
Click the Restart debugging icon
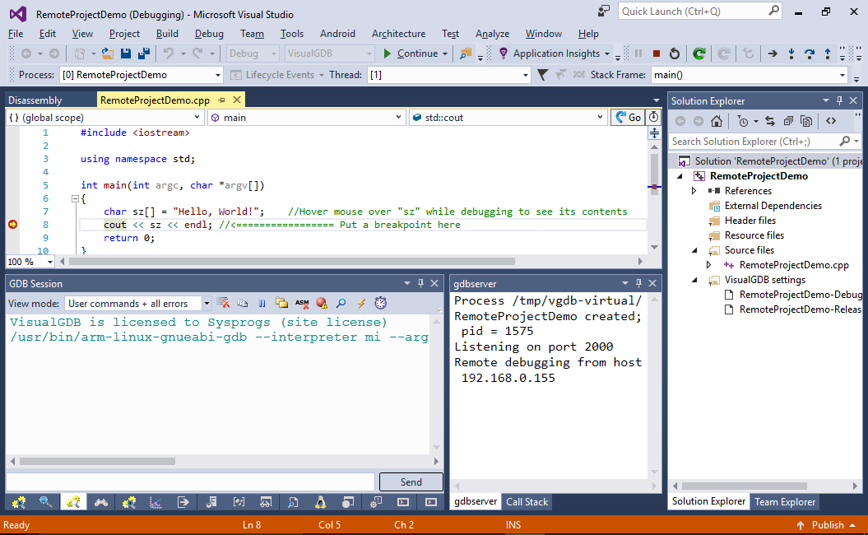(x=675, y=53)
